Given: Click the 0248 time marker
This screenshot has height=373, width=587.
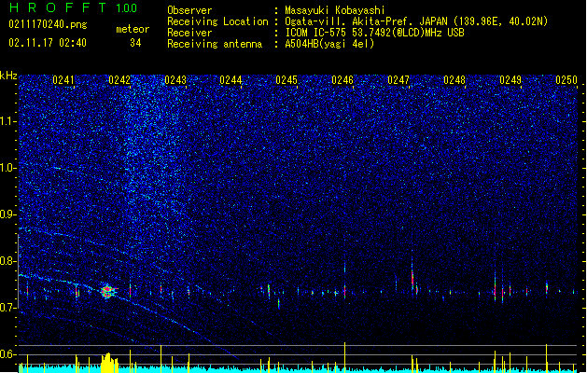Looking at the screenshot, I should pyautogui.click(x=454, y=80).
